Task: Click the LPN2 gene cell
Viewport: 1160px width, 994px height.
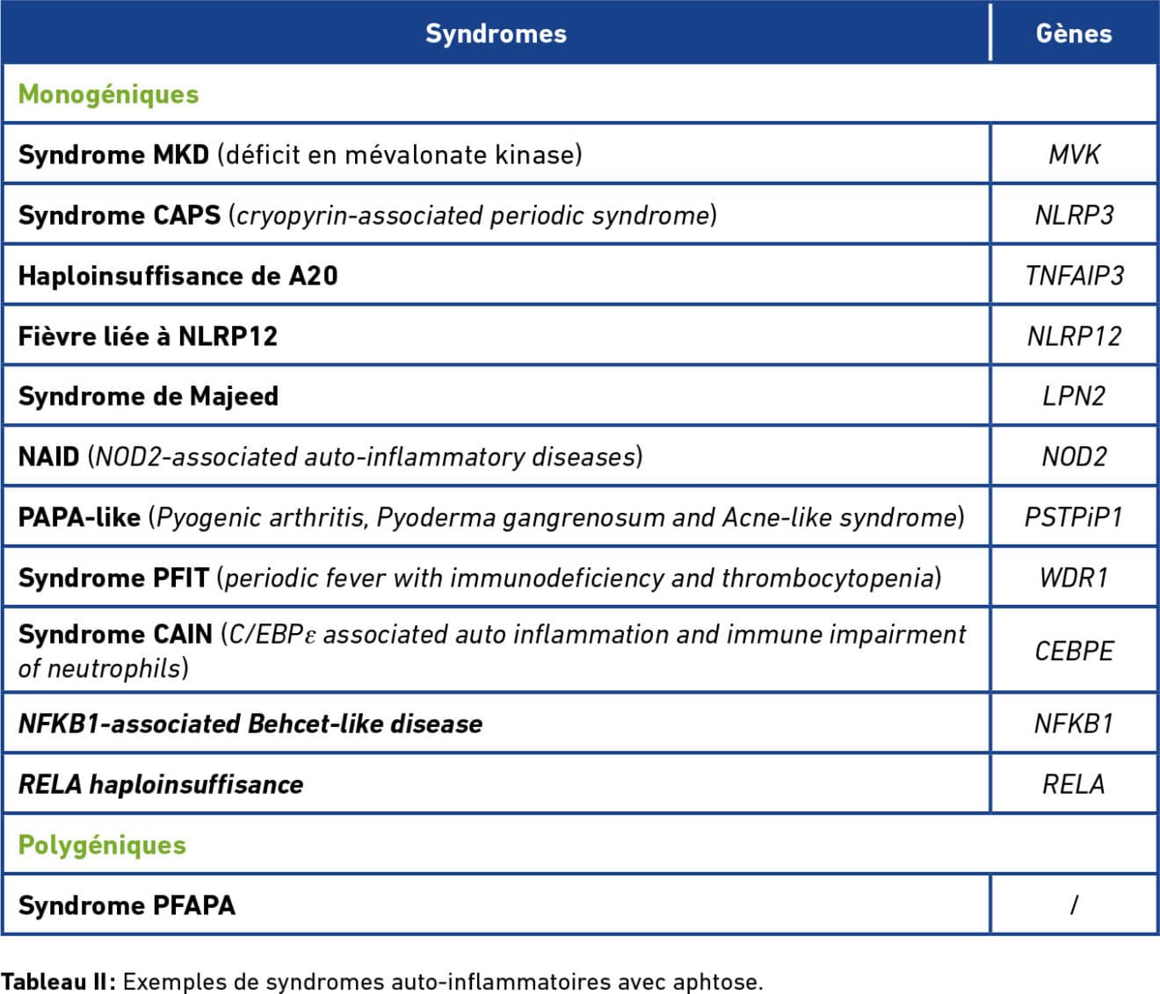Action: point(1073,396)
